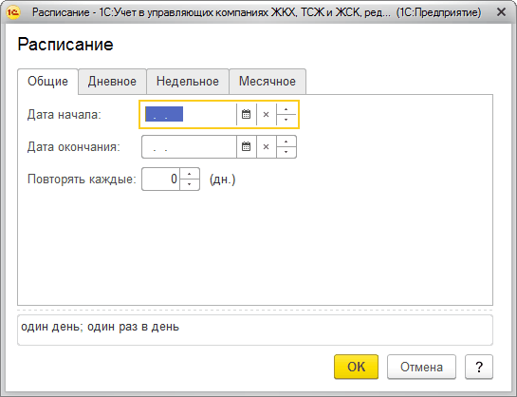Click the Повторять каждые number field
This screenshot has width=517, height=397.
[x=161, y=180]
